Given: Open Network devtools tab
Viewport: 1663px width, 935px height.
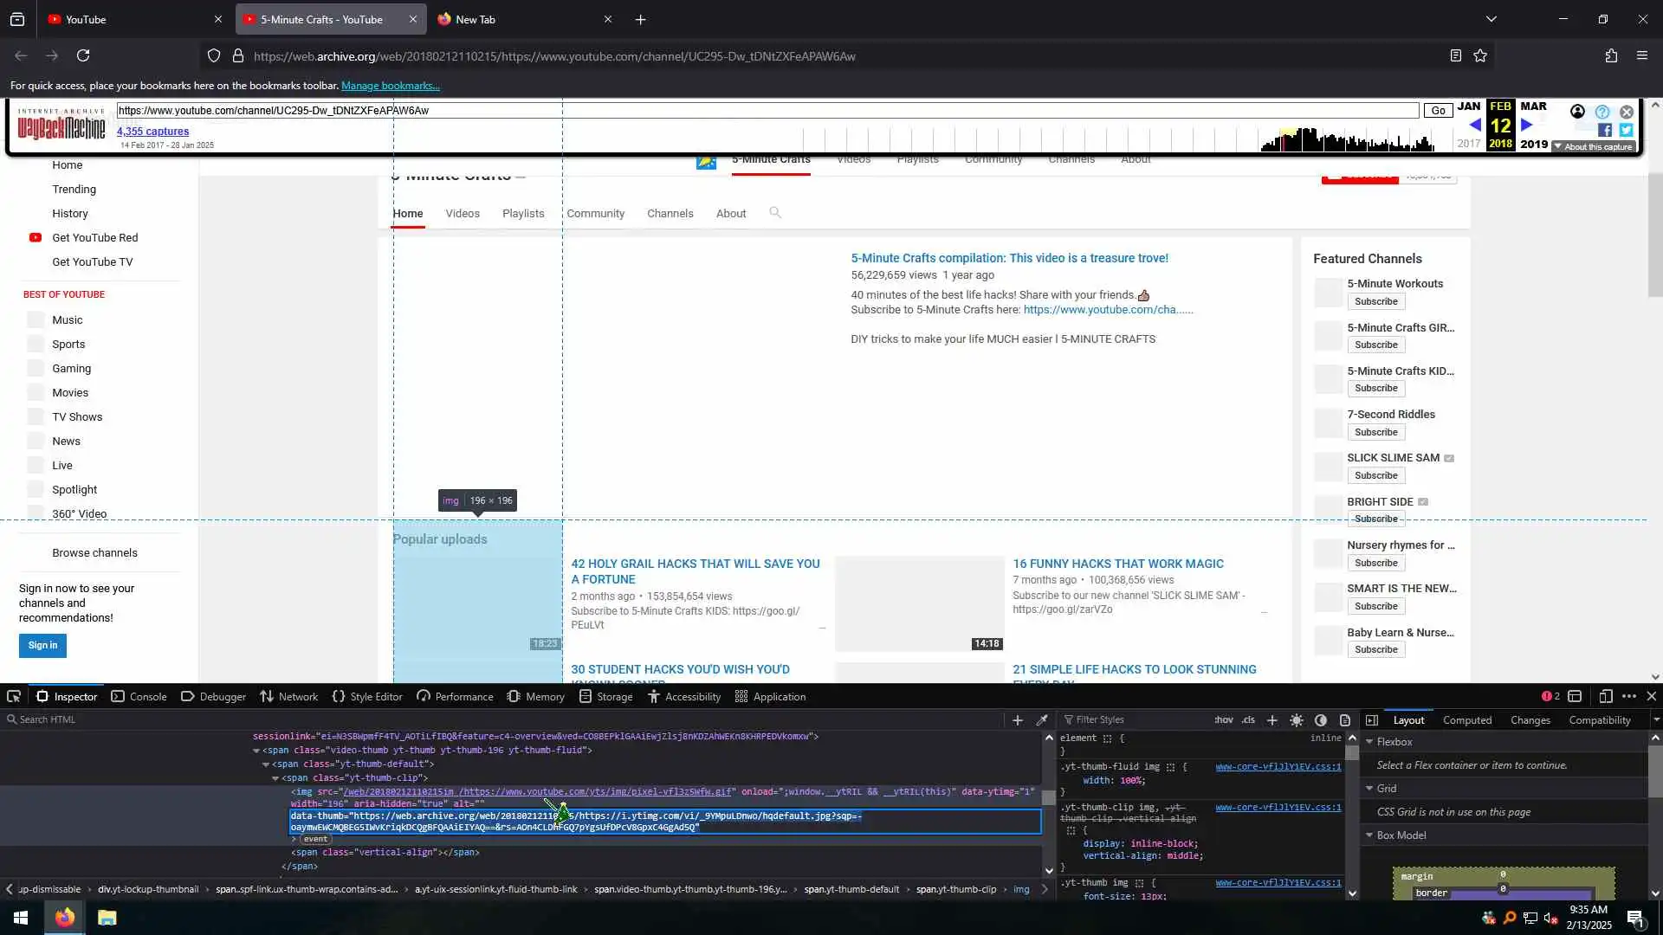Looking at the screenshot, I should tap(289, 696).
